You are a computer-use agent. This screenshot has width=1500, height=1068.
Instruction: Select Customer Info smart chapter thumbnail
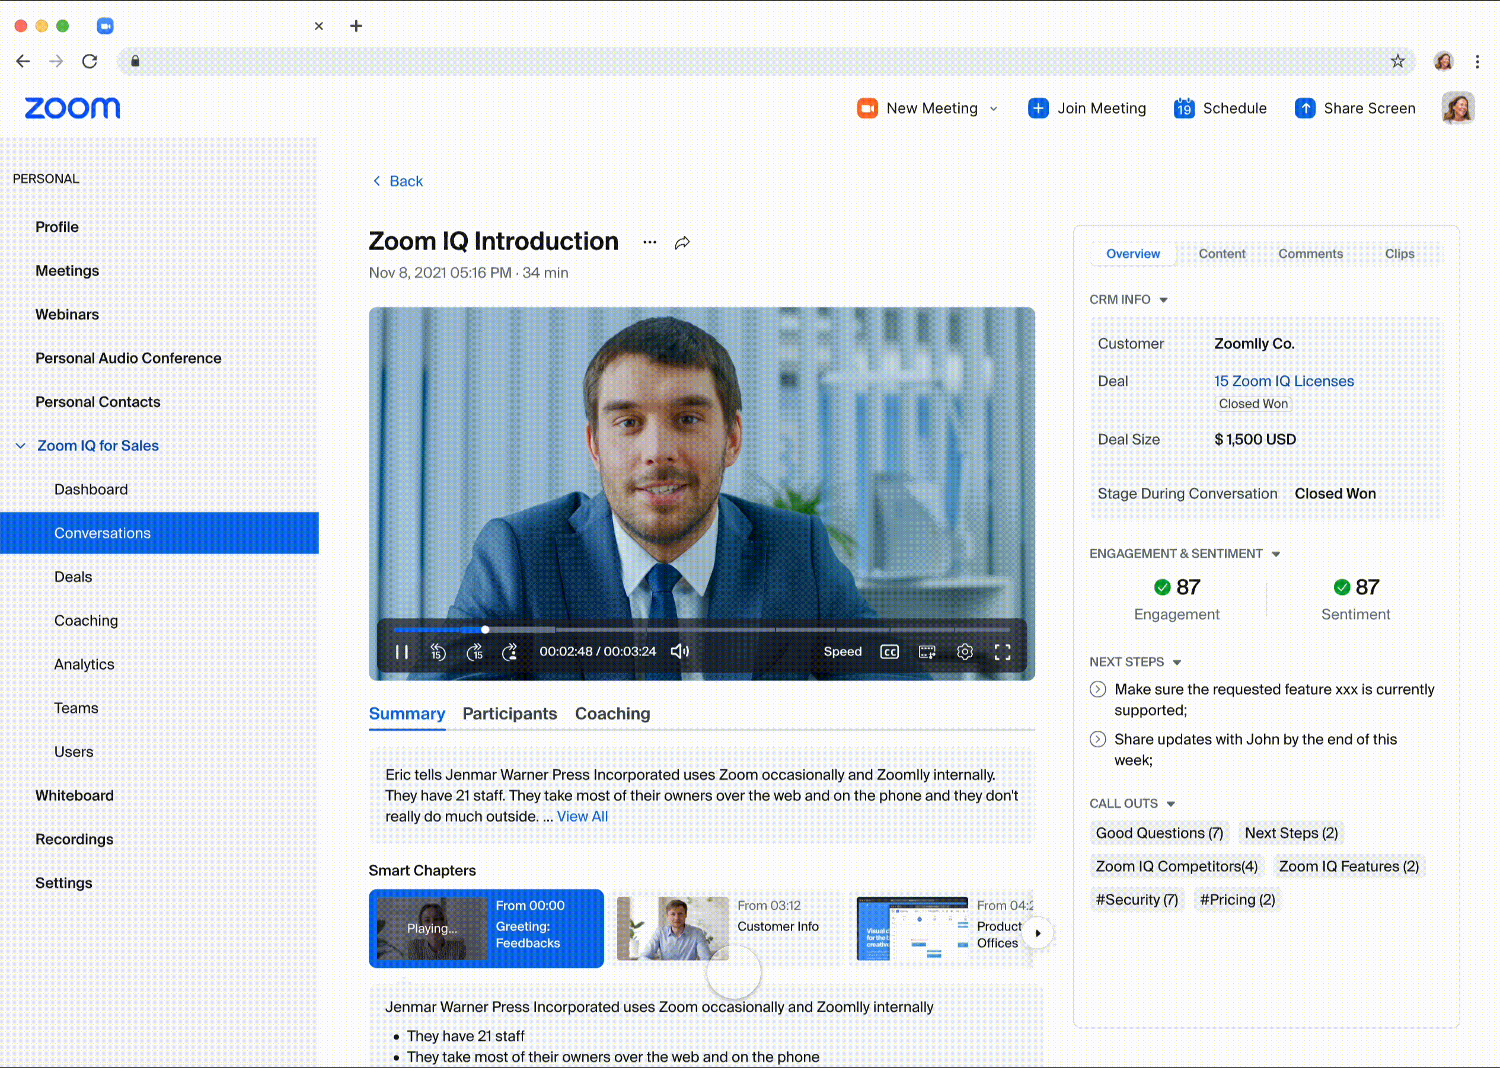(672, 928)
